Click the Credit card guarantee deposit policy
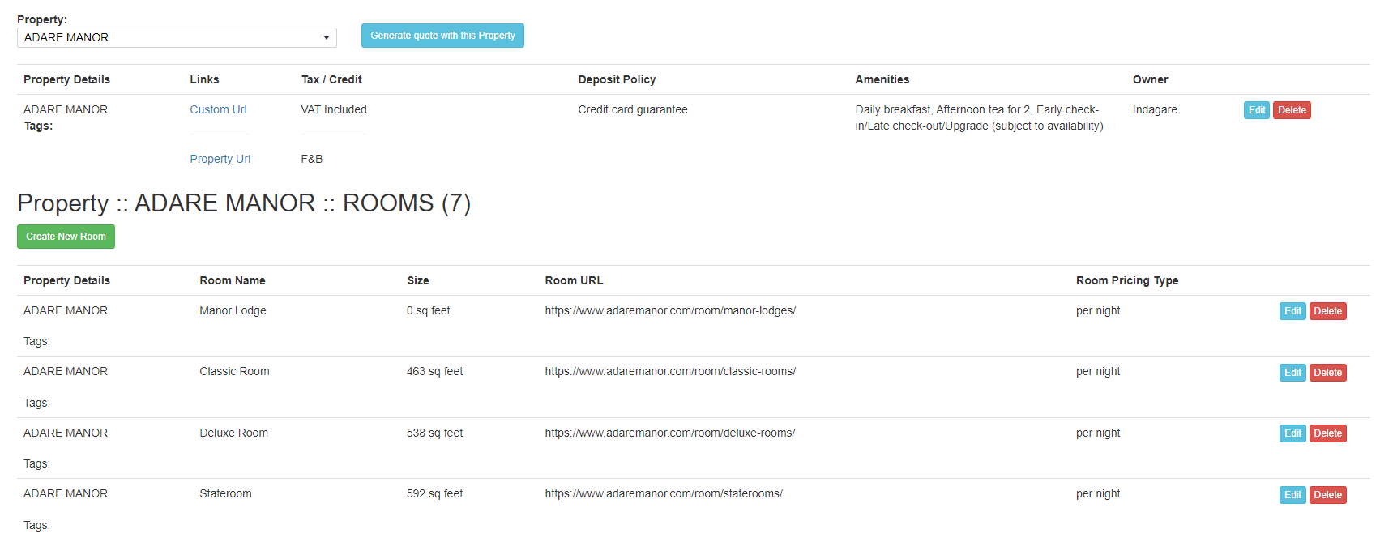This screenshot has height=538, width=1380. (633, 109)
